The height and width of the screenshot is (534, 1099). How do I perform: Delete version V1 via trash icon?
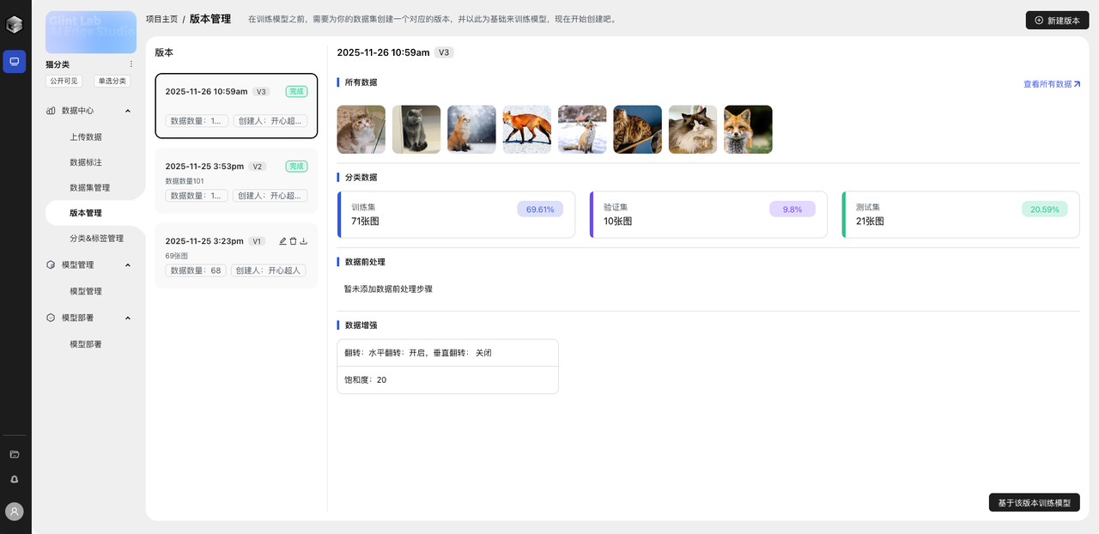pyautogui.click(x=292, y=241)
